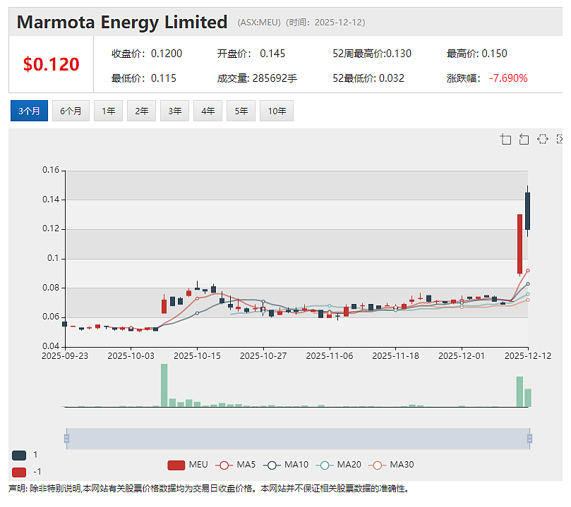Screen dimensions: 571x507
Task: Click the y-axis label 0.16
Action: point(51,170)
